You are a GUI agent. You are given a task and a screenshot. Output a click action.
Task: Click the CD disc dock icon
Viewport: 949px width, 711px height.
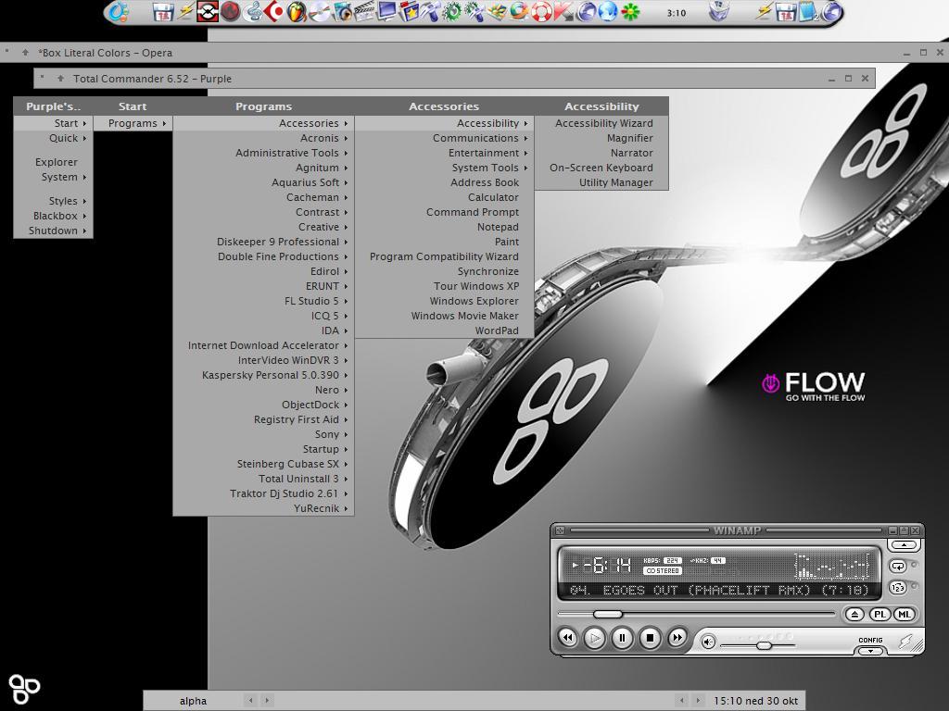[319, 12]
